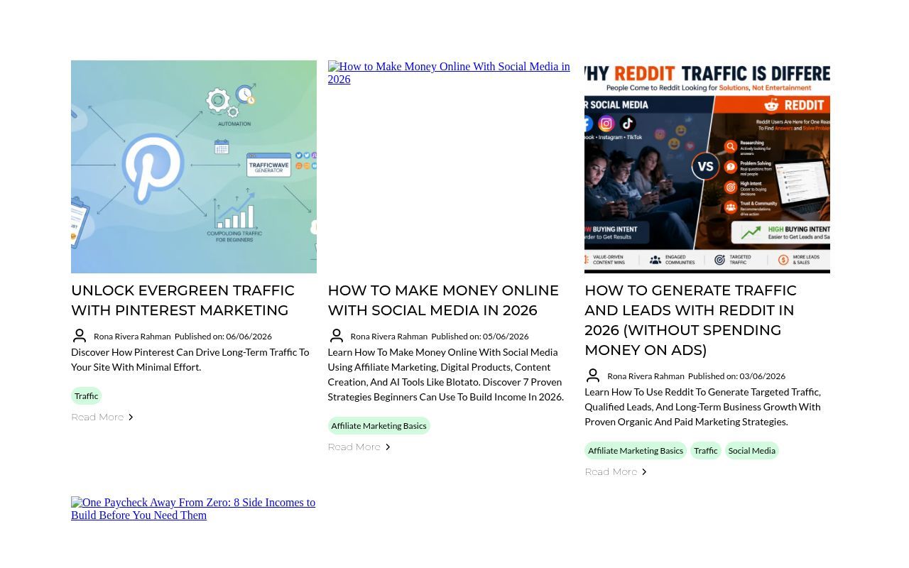This screenshot has width=909, height=568.
Task: Click the Reddit article excerpt text
Action: (703, 407)
